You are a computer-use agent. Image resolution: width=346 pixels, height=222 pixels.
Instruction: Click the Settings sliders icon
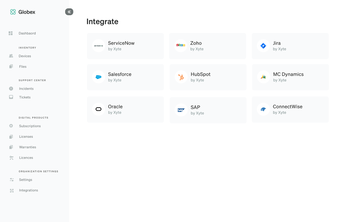point(12,180)
